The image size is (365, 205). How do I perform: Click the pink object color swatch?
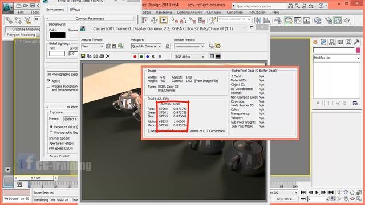358,50
